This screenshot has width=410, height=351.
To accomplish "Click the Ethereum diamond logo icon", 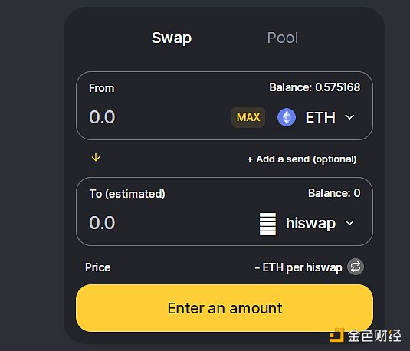I will click(287, 117).
